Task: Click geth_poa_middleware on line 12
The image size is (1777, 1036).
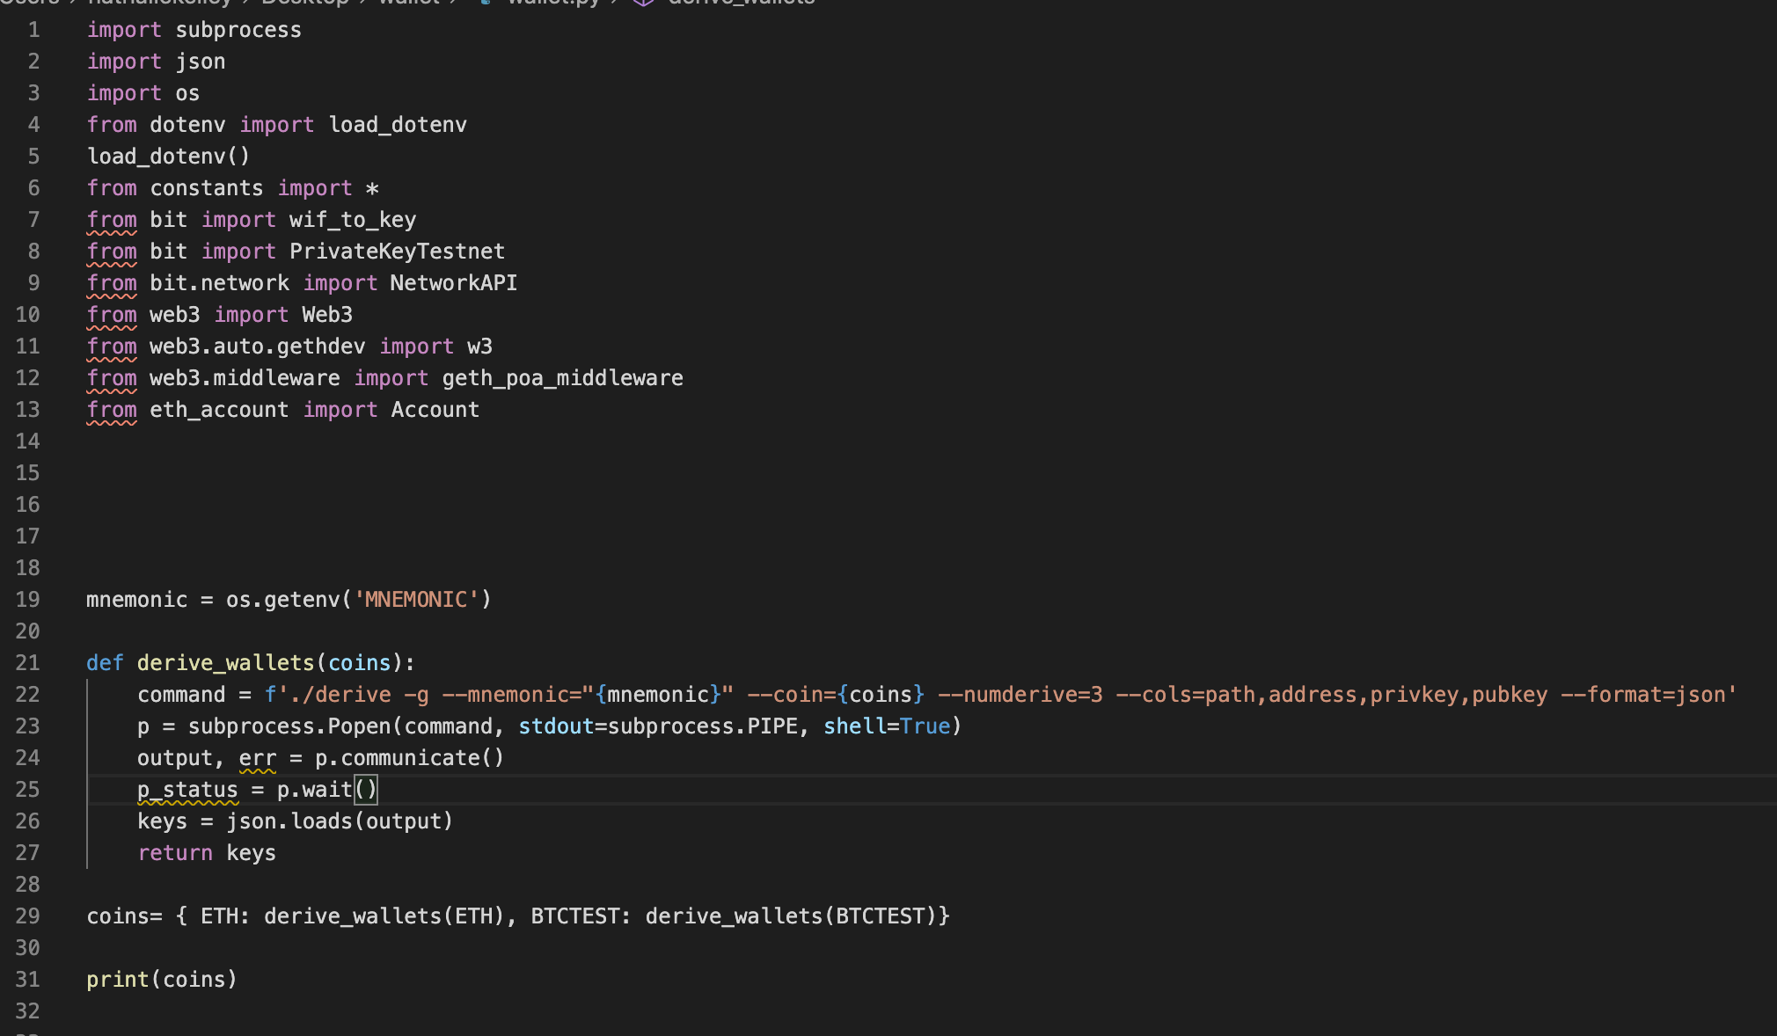Action: pos(563,378)
